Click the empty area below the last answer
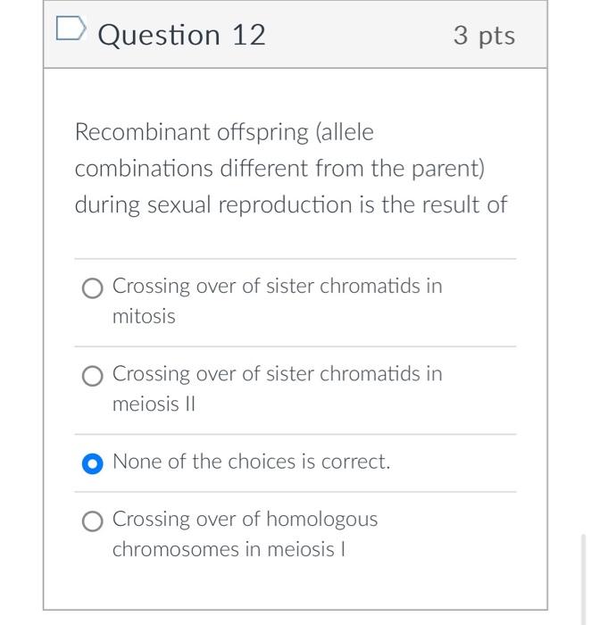This screenshot has width=591, height=625. pyautogui.click(x=295, y=586)
